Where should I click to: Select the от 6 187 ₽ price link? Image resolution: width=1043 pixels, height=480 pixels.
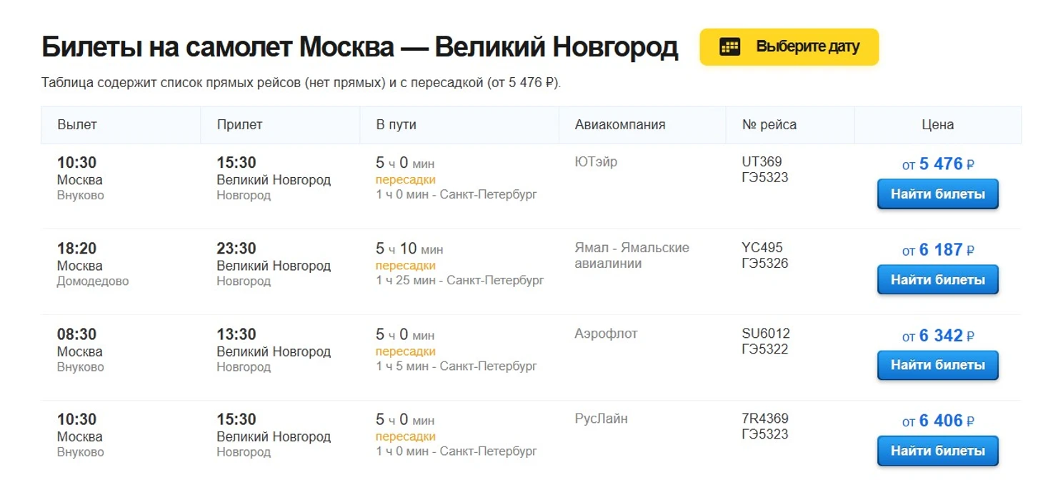pos(938,250)
